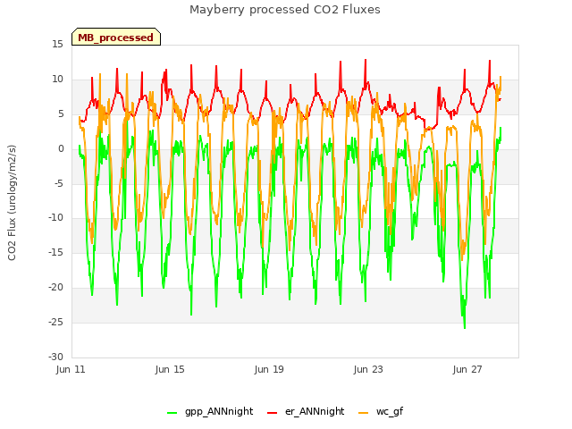Click the green gpp_ANNnight legend swatch

[172, 413]
